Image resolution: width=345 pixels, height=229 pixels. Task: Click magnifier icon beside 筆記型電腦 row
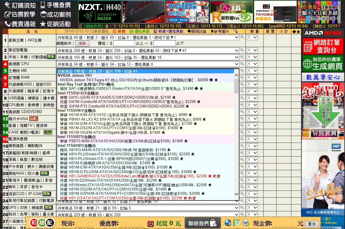click(242, 50)
